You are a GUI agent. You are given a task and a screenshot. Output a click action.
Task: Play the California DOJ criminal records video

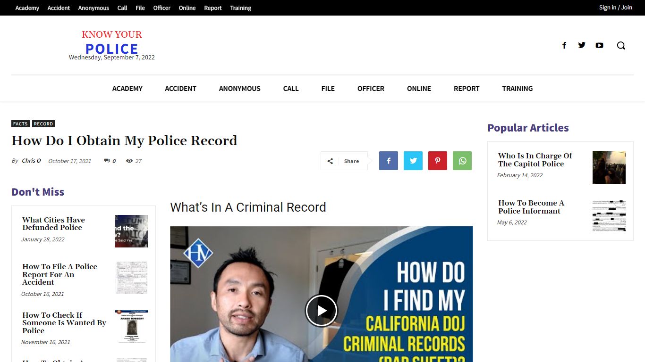pyautogui.click(x=321, y=311)
